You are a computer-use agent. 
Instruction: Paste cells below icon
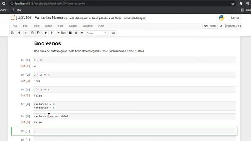point(38,33)
